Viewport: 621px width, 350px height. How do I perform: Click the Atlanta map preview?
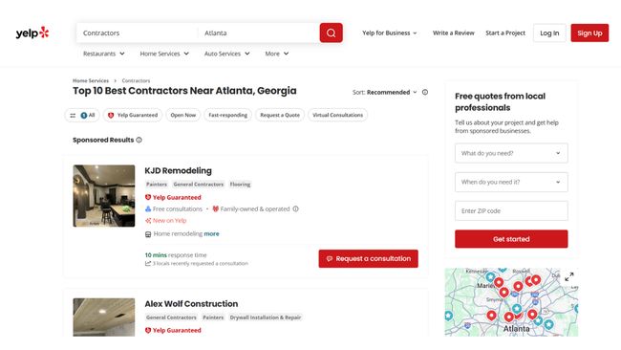(511, 302)
